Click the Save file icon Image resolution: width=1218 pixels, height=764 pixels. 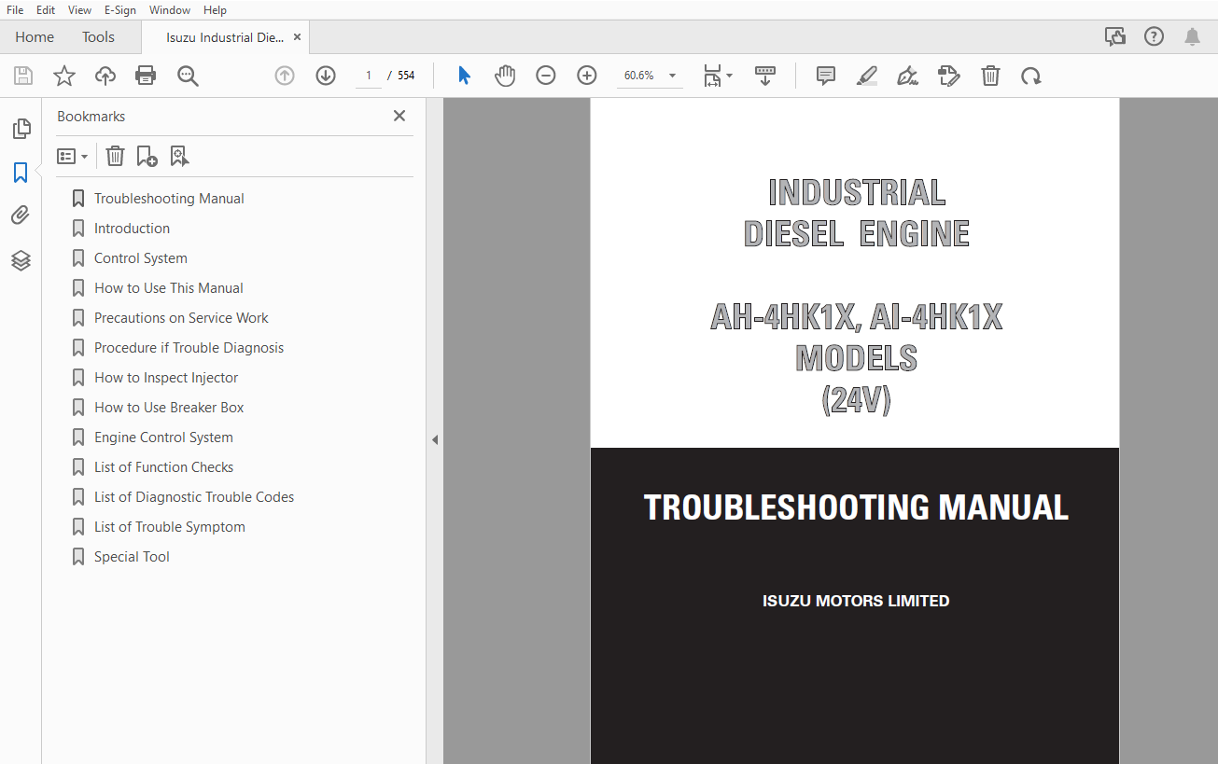tap(23, 76)
